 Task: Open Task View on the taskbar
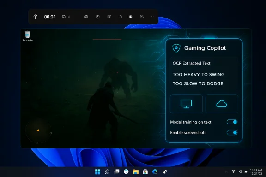pos(117,172)
